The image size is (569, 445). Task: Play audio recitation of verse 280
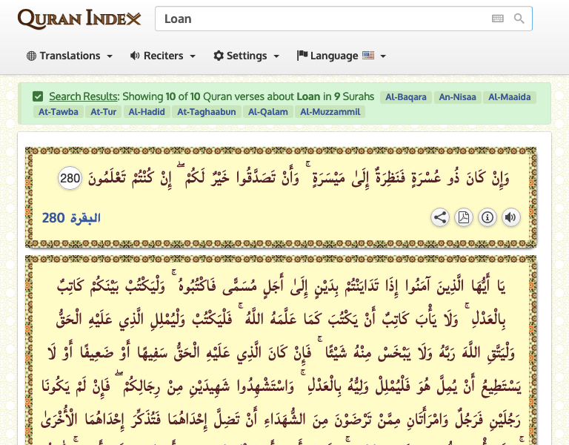click(x=510, y=217)
